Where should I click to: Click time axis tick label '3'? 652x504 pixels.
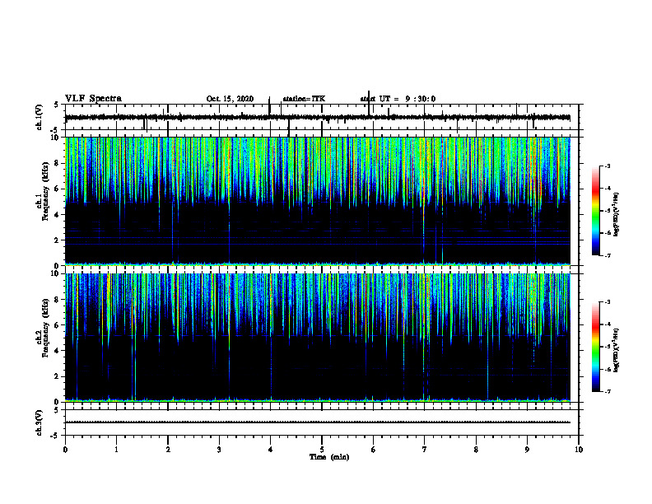pyautogui.click(x=219, y=450)
